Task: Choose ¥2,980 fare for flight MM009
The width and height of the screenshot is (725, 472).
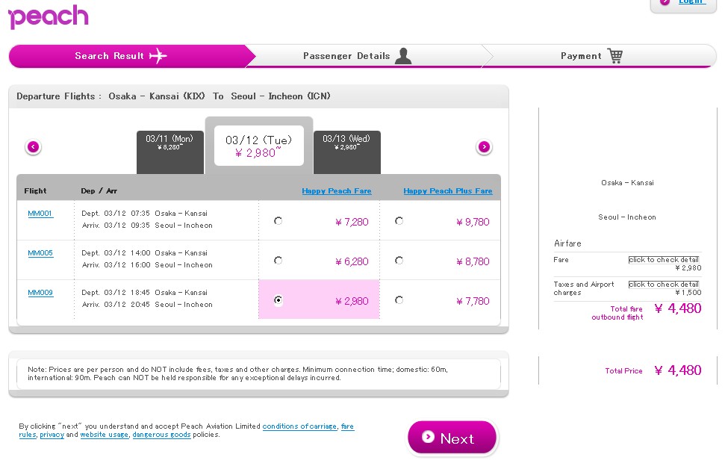Action: pos(279,300)
